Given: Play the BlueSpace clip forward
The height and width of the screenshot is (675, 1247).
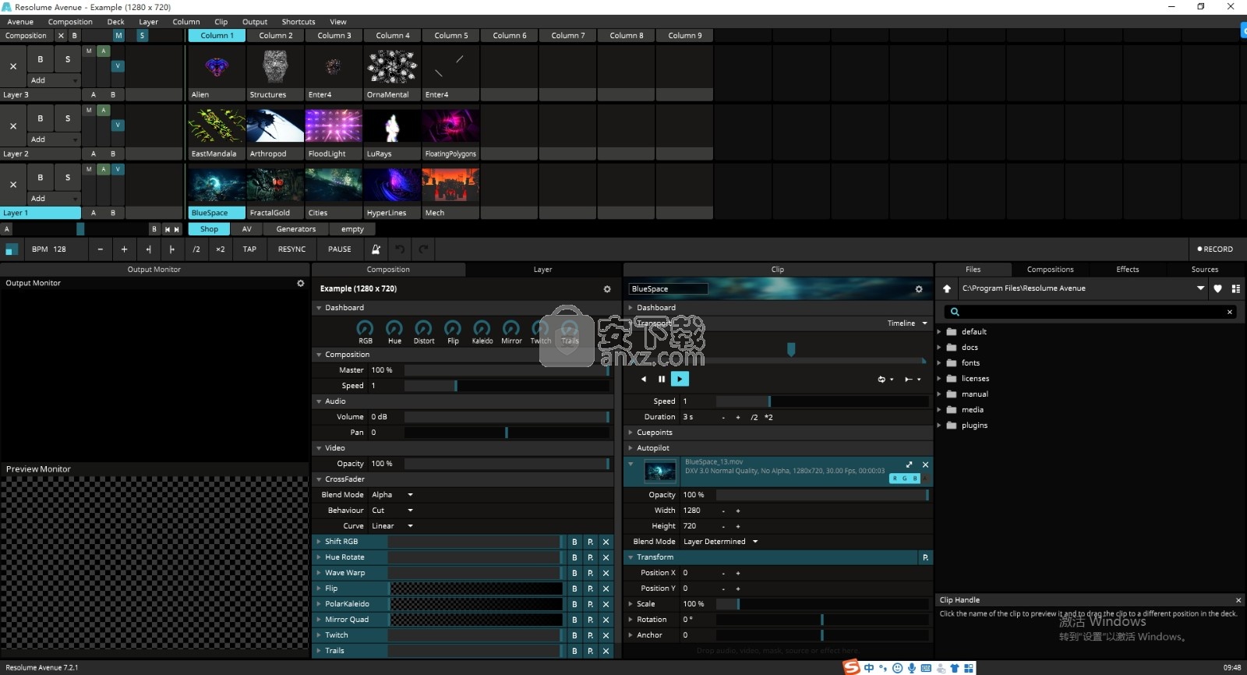Looking at the screenshot, I should (680, 379).
